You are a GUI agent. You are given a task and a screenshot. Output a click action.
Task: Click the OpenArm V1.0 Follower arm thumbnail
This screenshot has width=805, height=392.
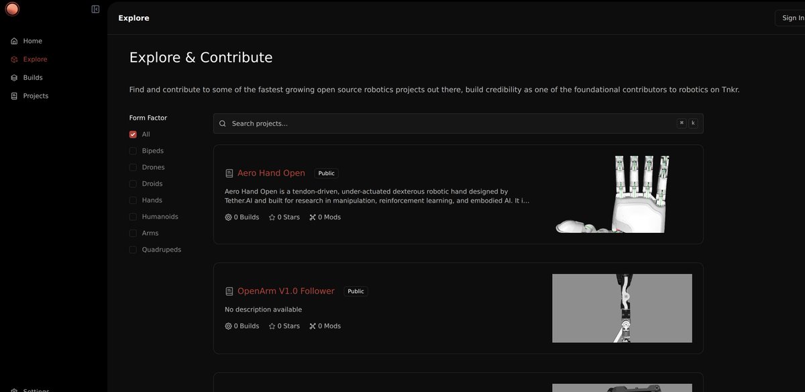click(x=622, y=308)
